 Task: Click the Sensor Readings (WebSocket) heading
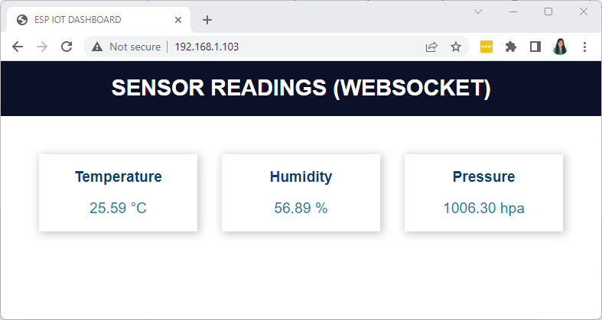pyautogui.click(x=301, y=88)
